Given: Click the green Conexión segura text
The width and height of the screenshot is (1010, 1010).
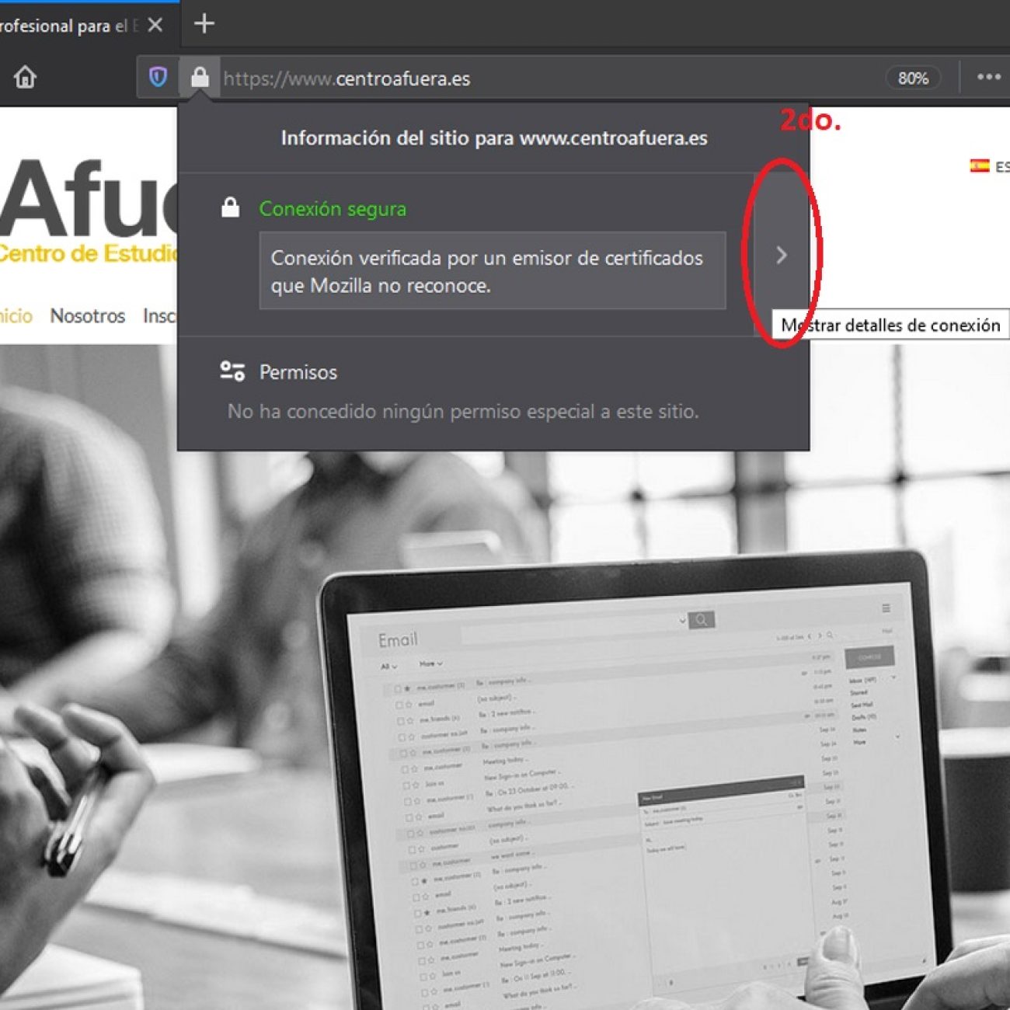Looking at the screenshot, I should coord(332,209).
